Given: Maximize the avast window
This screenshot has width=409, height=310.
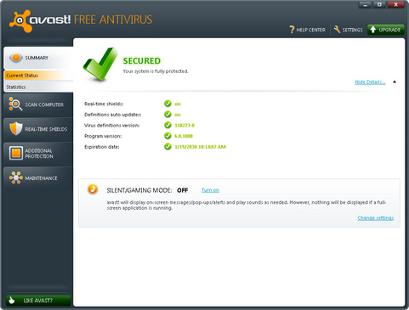Looking at the screenshot, I should click(x=379, y=4).
